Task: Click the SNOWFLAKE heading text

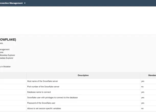Action: [8, 39]
